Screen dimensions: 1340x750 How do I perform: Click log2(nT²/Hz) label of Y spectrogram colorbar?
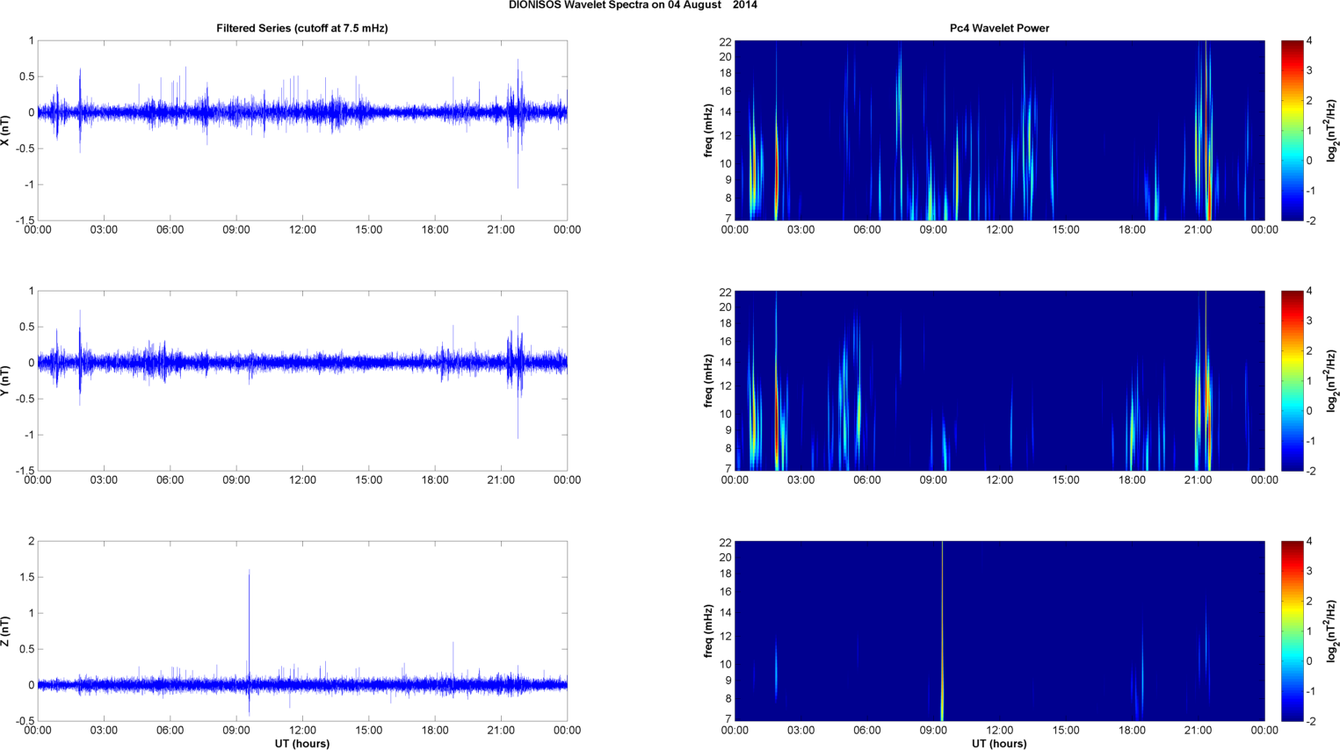tap(1332, 380)
